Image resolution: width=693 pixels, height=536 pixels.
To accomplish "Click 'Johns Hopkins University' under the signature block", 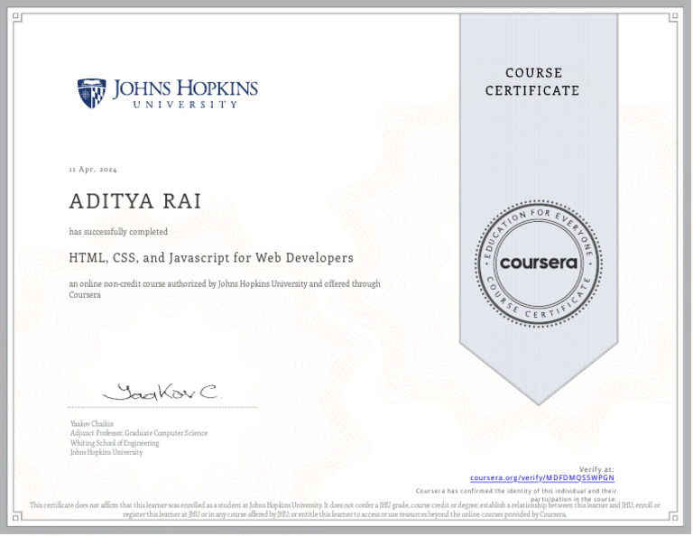I will (106, 452).
